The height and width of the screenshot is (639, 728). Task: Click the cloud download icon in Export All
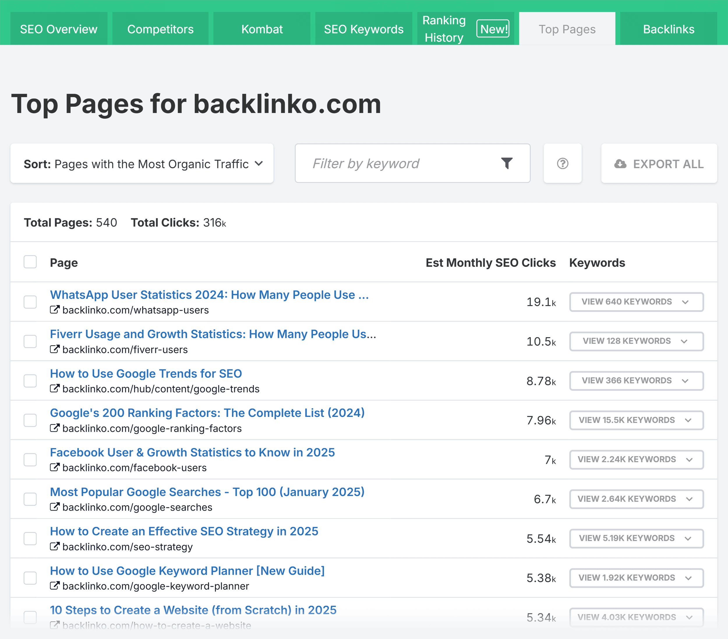[620, 164]
